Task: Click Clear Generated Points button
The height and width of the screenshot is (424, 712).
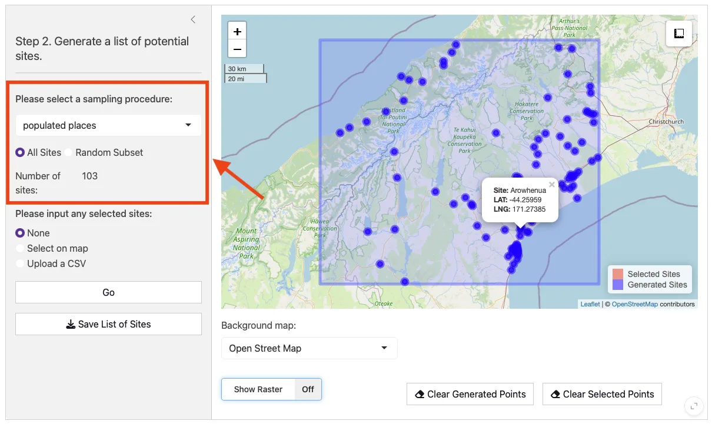Action: (470, 394)
